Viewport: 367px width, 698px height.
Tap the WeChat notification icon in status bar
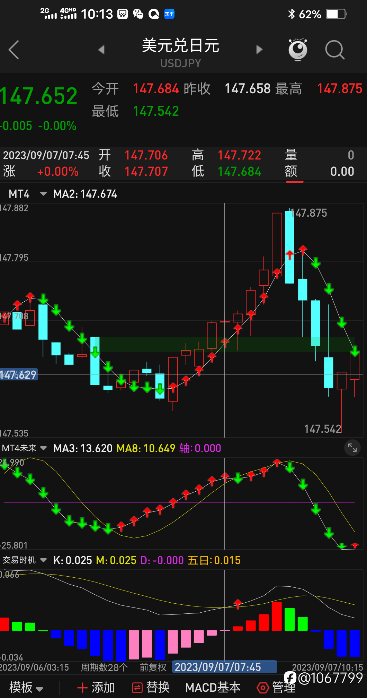coord(138,14)
